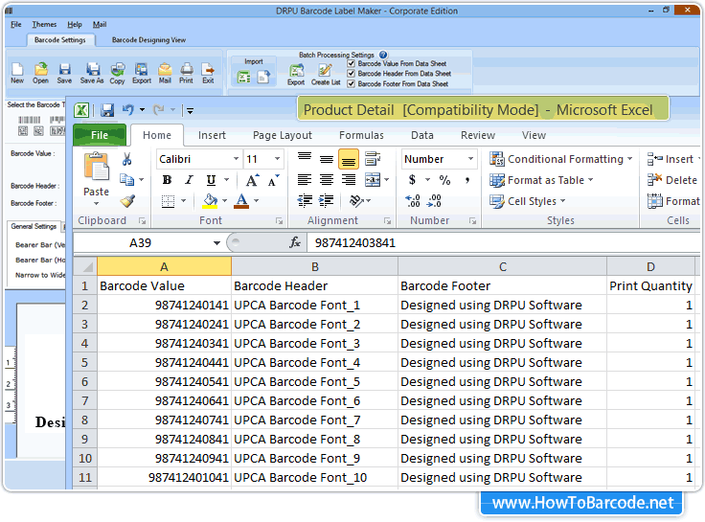The height and width of the screenshot is (522, 705).
Task: Click formula bar value 987412403841
Action: pos(354,242)
